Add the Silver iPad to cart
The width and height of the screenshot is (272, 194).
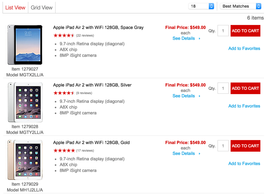point(245,88)
